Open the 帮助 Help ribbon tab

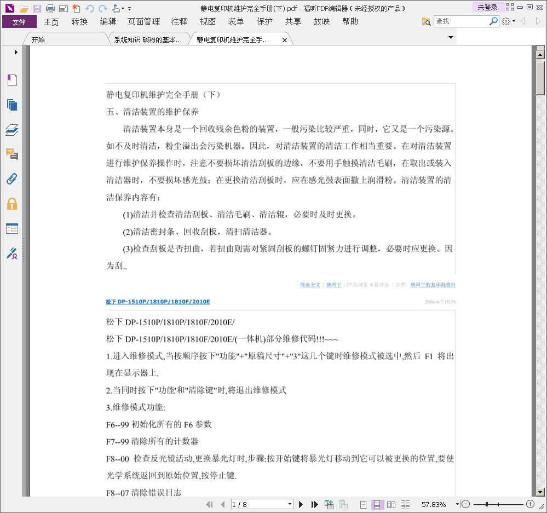pyautogui.click(x=350, y=21)
